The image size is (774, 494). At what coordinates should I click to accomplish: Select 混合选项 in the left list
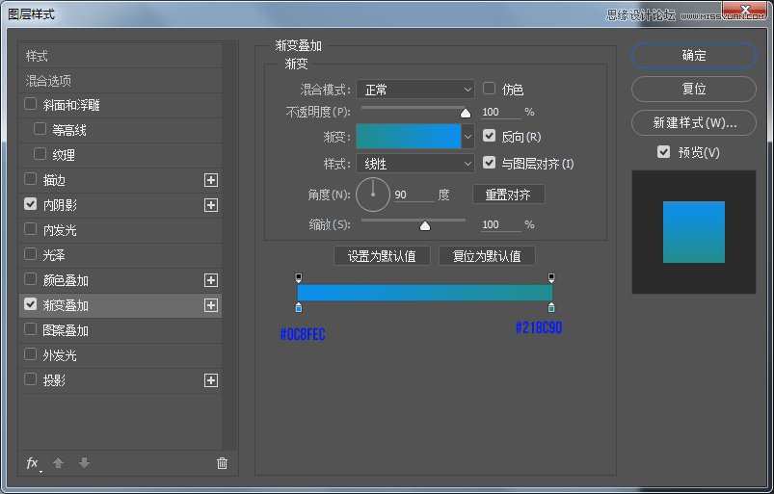pyautogui.click(x=120, y=81)
